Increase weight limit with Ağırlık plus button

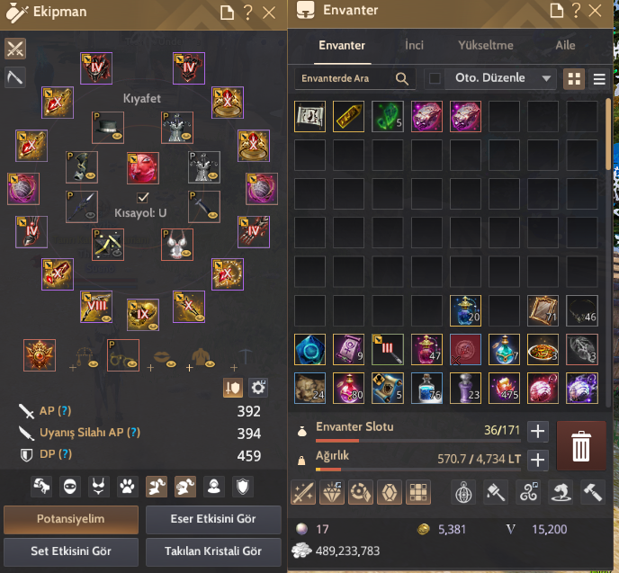coord(538,460)
